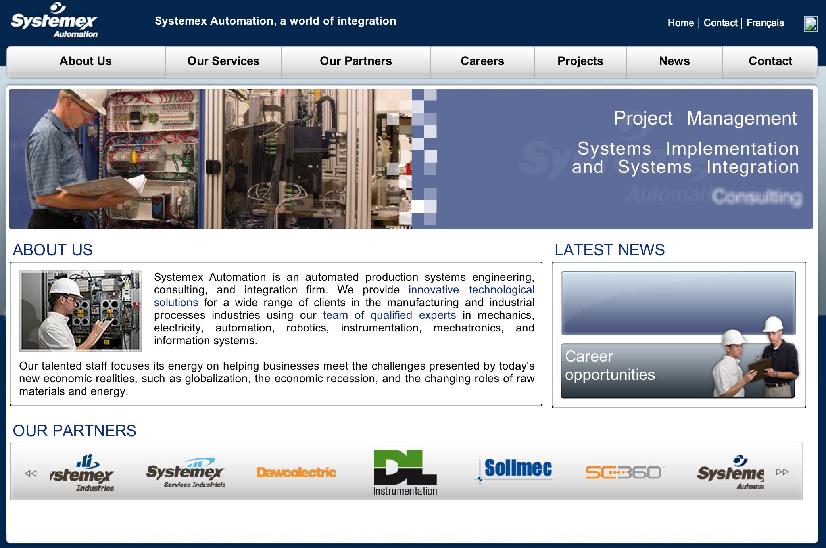Click the Contact link in the top header

tap(720, 23)
